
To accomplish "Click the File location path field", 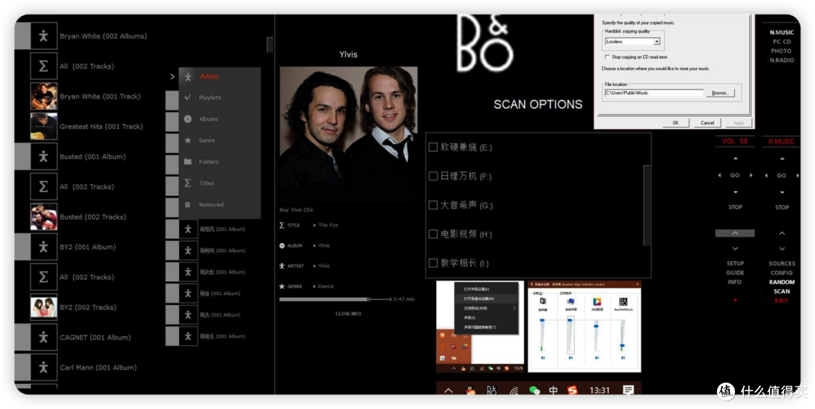I will point(654,93).
